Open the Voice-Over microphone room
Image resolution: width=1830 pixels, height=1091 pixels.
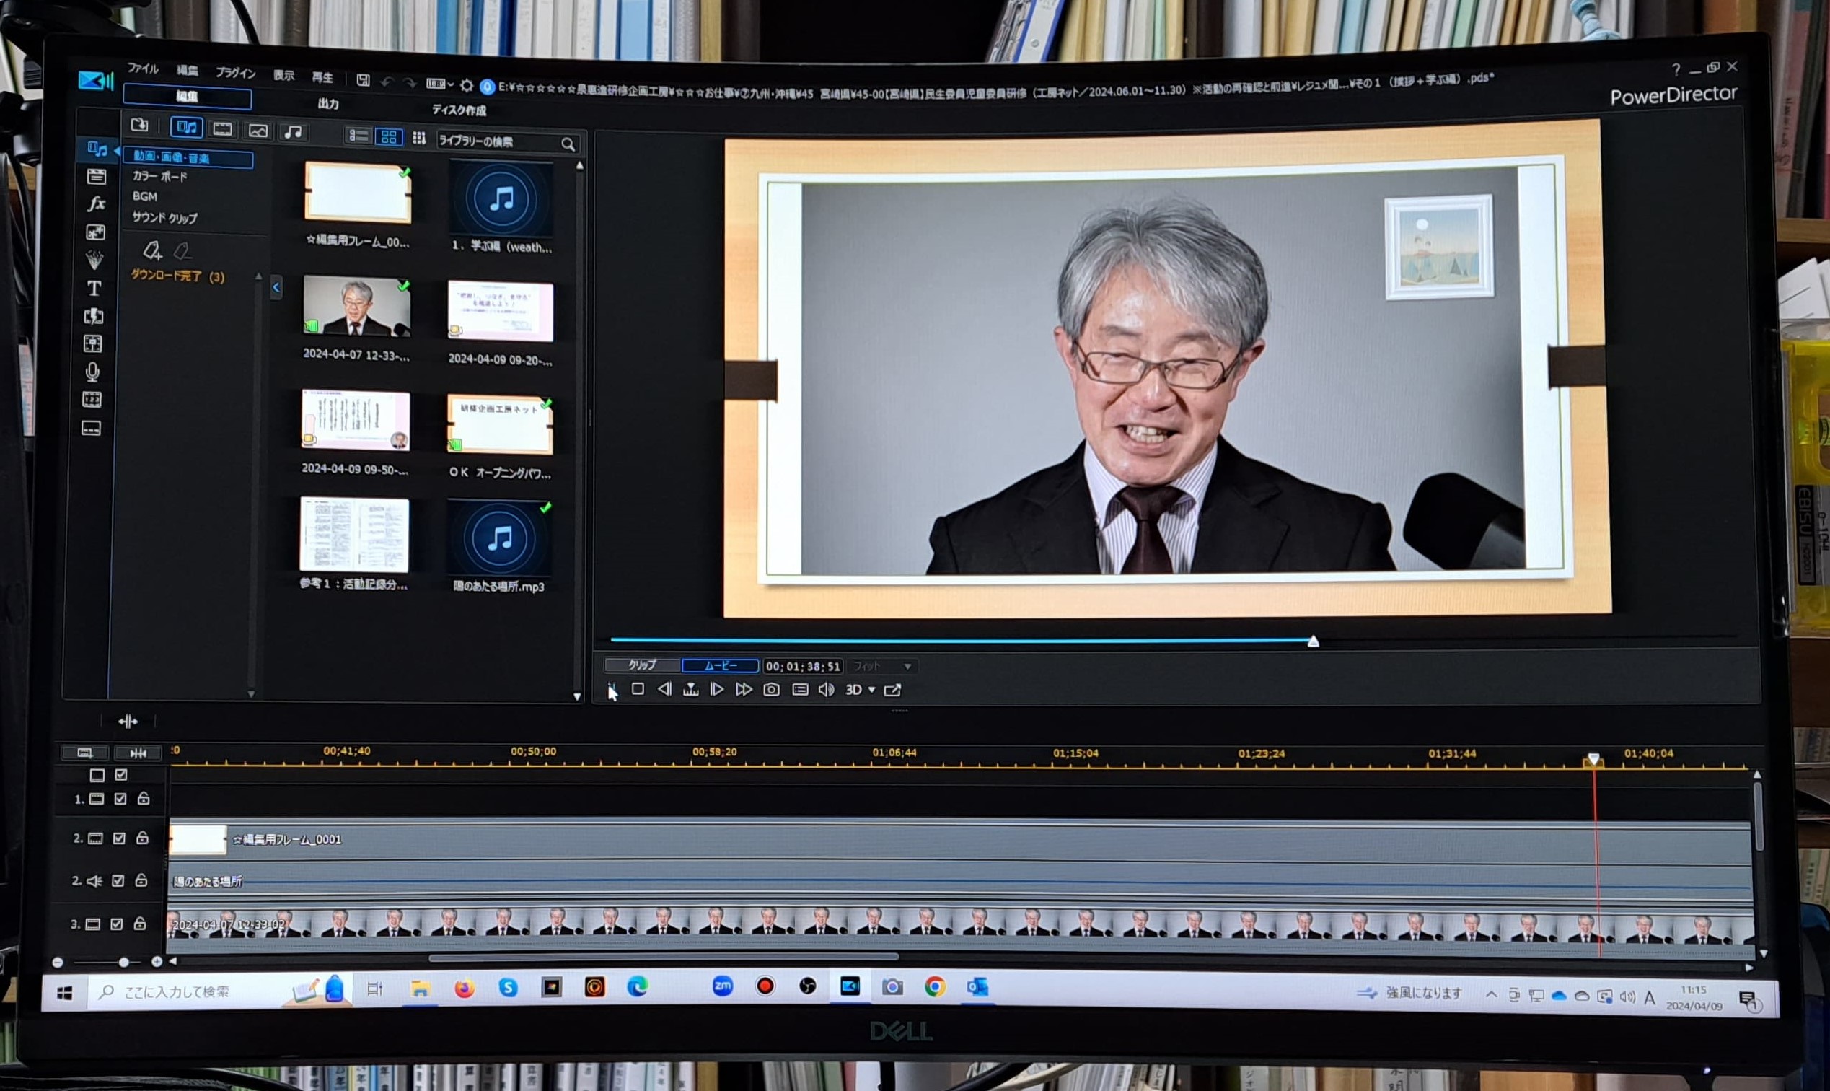point(92,372)
